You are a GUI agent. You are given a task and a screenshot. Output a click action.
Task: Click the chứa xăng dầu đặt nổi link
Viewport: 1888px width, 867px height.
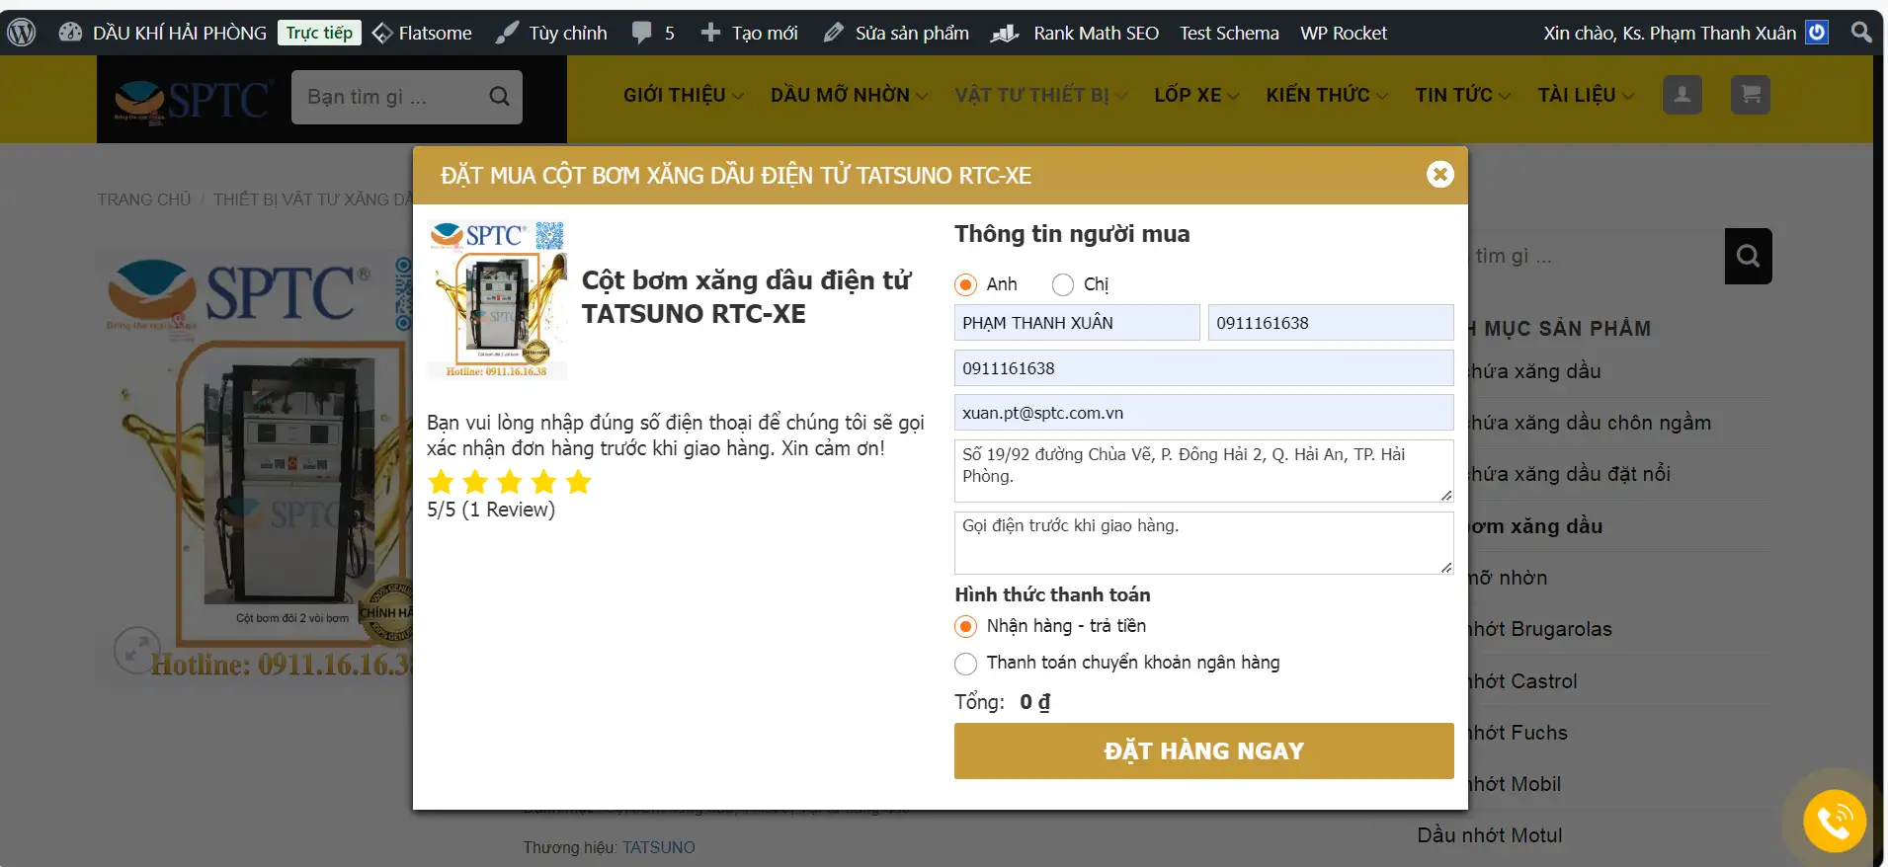[x=1569, y=474]
